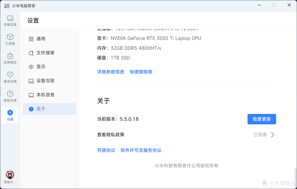
Task: Click the 内存 32GB DDR5 line
Action: 129,48
